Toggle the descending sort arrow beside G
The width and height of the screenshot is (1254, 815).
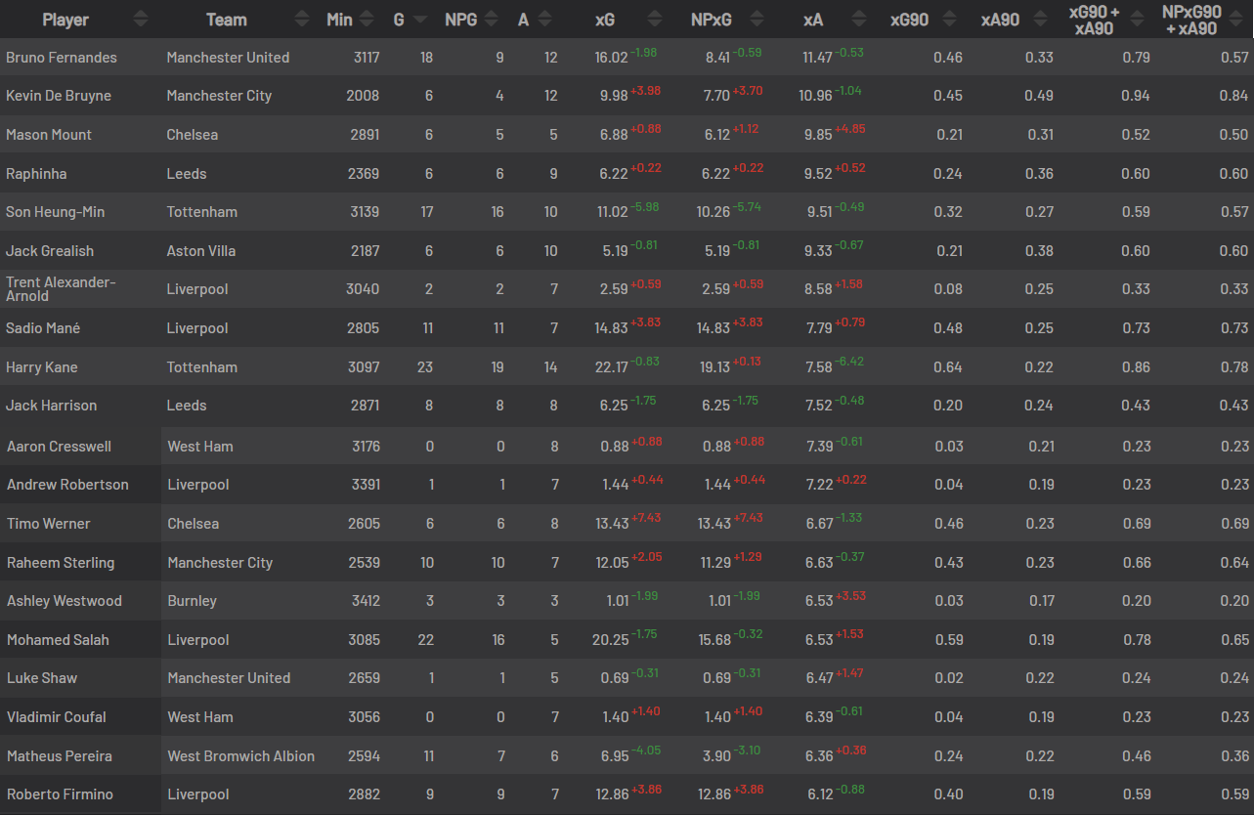(420, 20)
